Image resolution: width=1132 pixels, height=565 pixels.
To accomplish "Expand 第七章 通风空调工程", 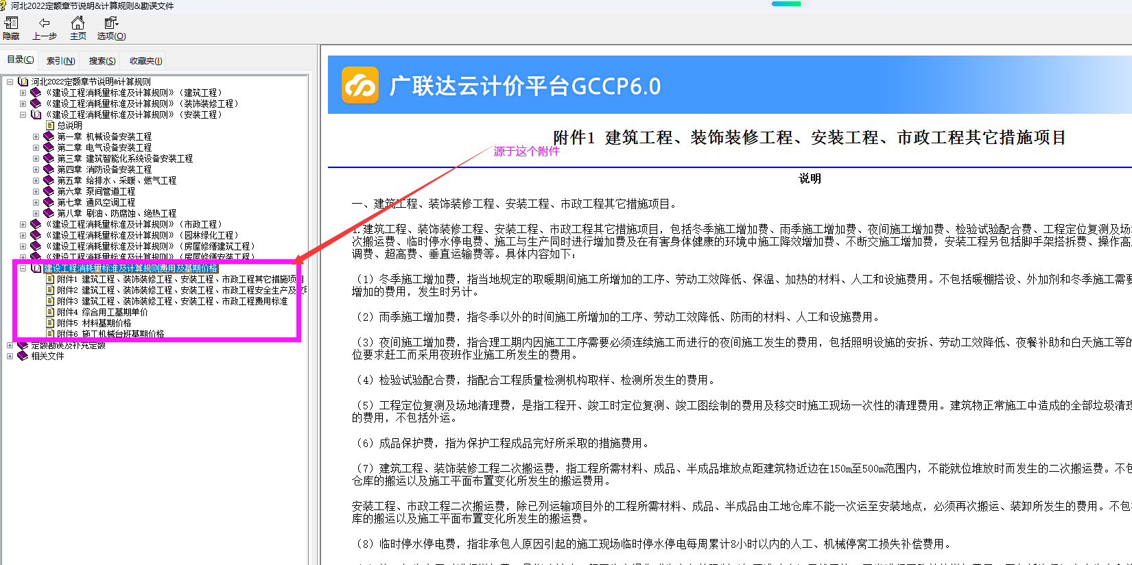I will [36, 202].
